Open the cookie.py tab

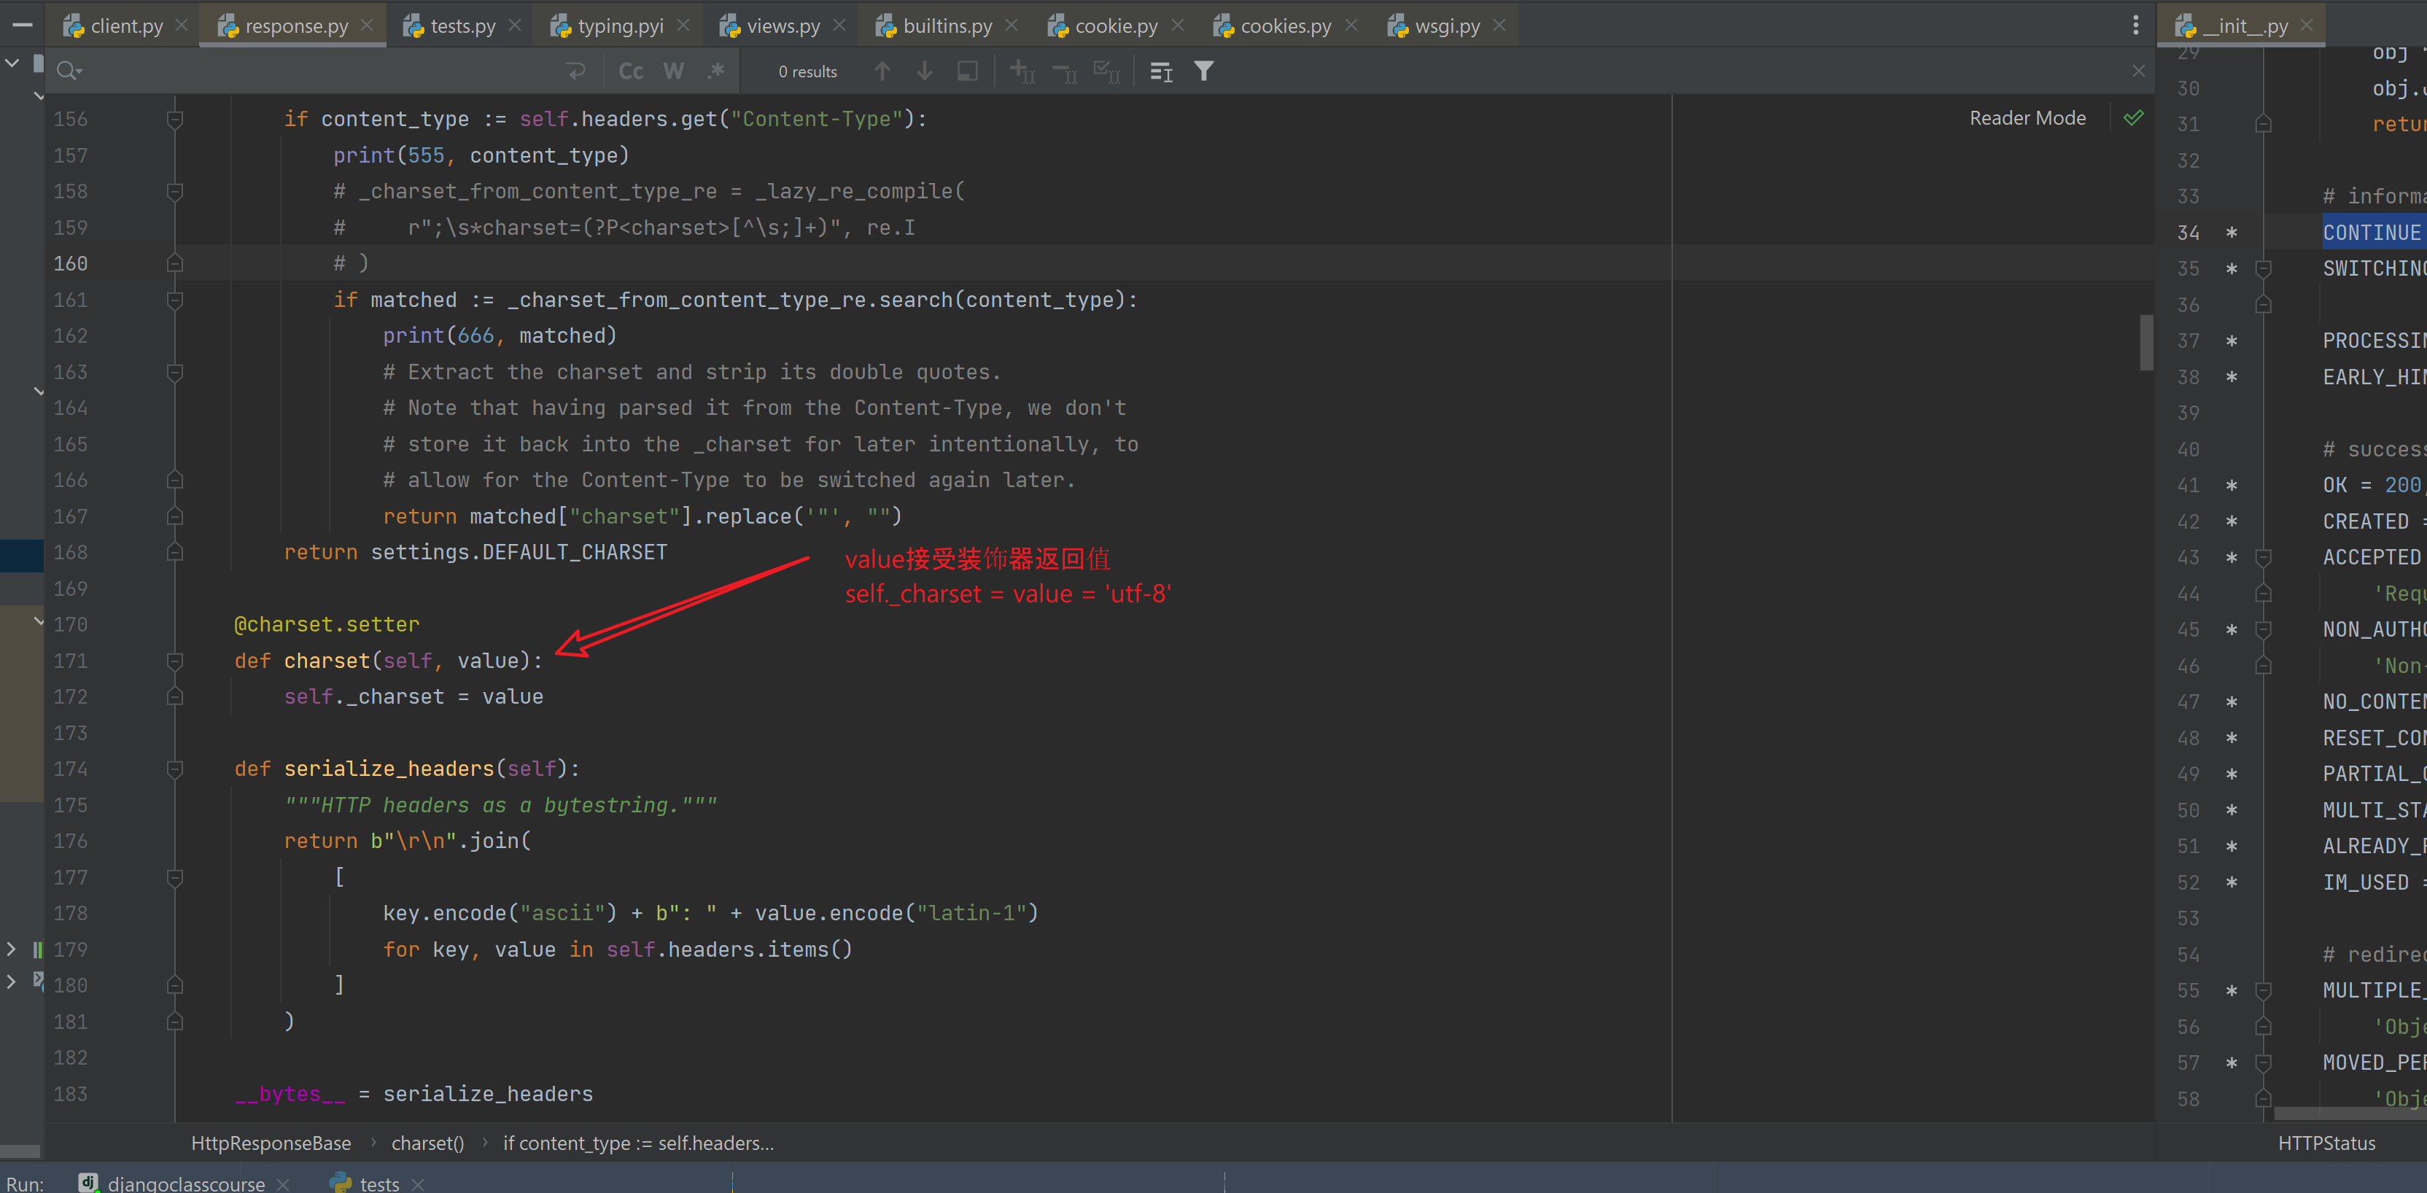(1116, 26)
